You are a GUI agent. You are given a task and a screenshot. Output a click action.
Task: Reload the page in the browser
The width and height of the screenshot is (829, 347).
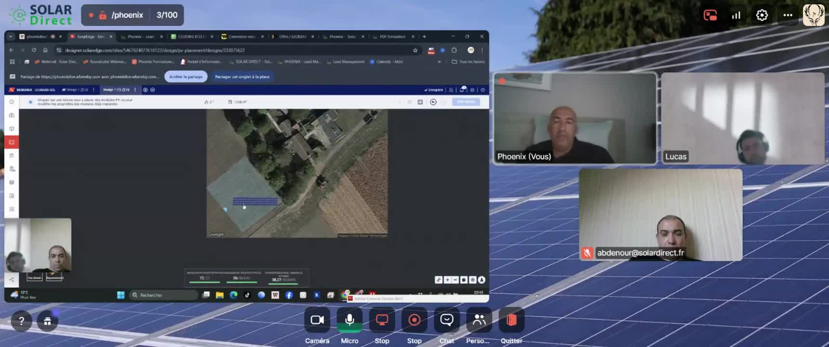pyautogui.click(x=34, y=50)
